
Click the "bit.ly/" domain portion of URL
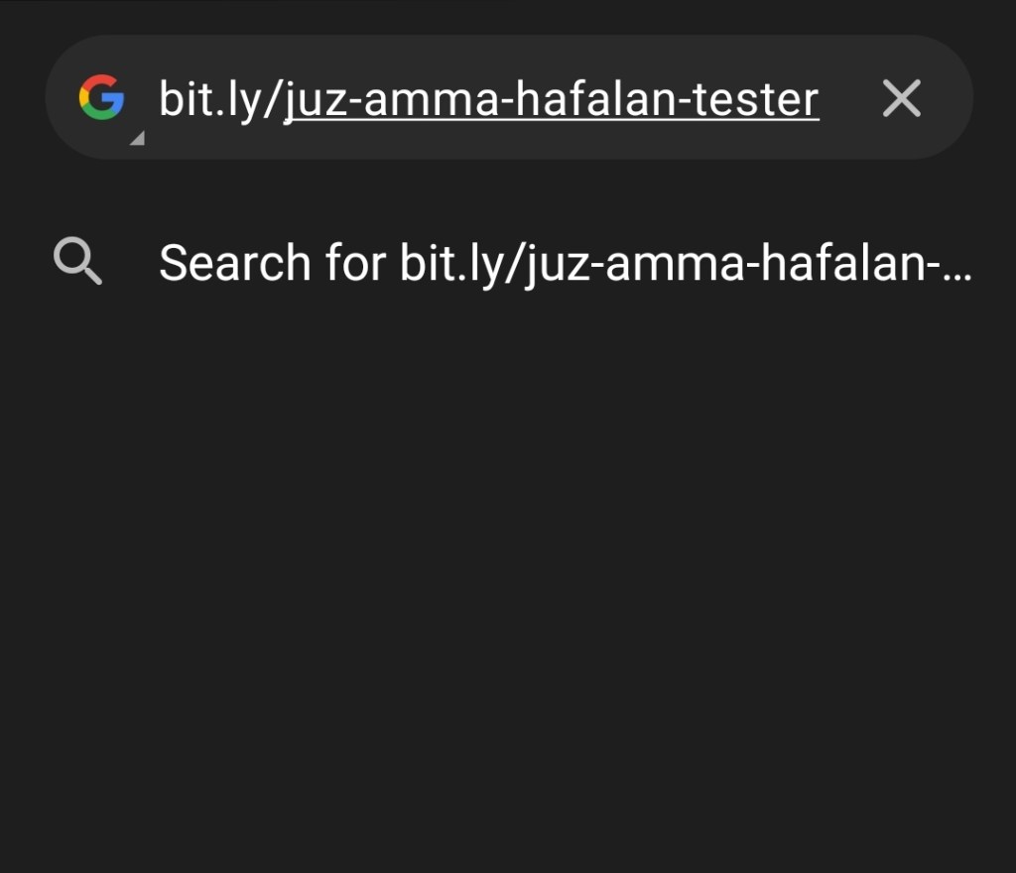tap(219, 99)
